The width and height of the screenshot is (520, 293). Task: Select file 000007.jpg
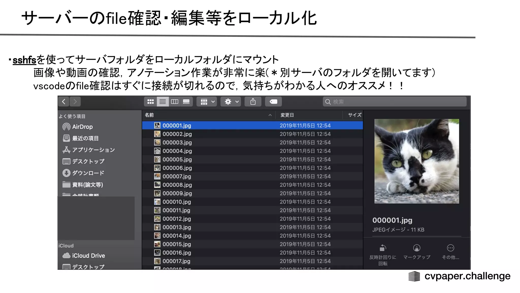coord(252,177)
